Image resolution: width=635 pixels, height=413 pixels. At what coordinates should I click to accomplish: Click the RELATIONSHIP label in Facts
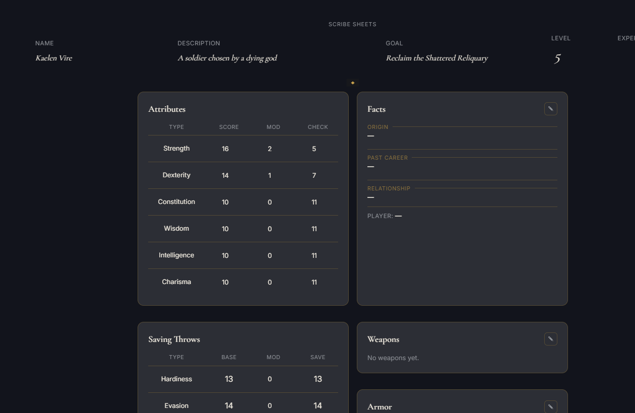(389, 188)
